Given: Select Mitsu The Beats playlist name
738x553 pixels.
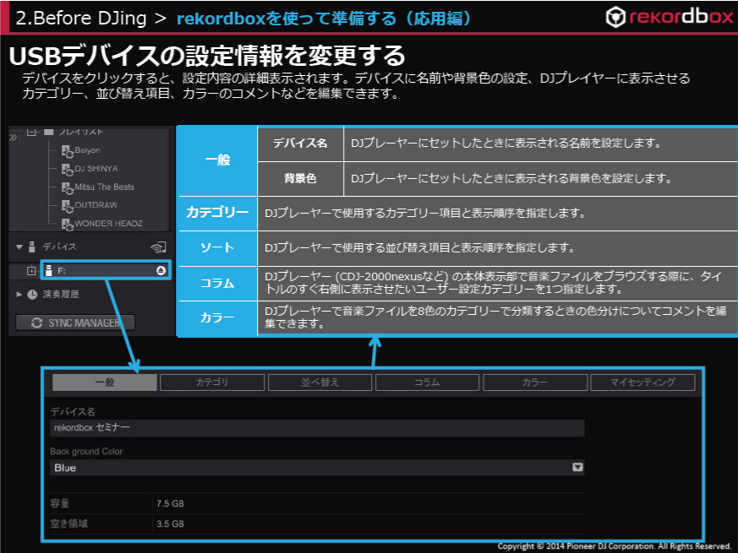Looking at the screenshot, I should pos(105,187).
